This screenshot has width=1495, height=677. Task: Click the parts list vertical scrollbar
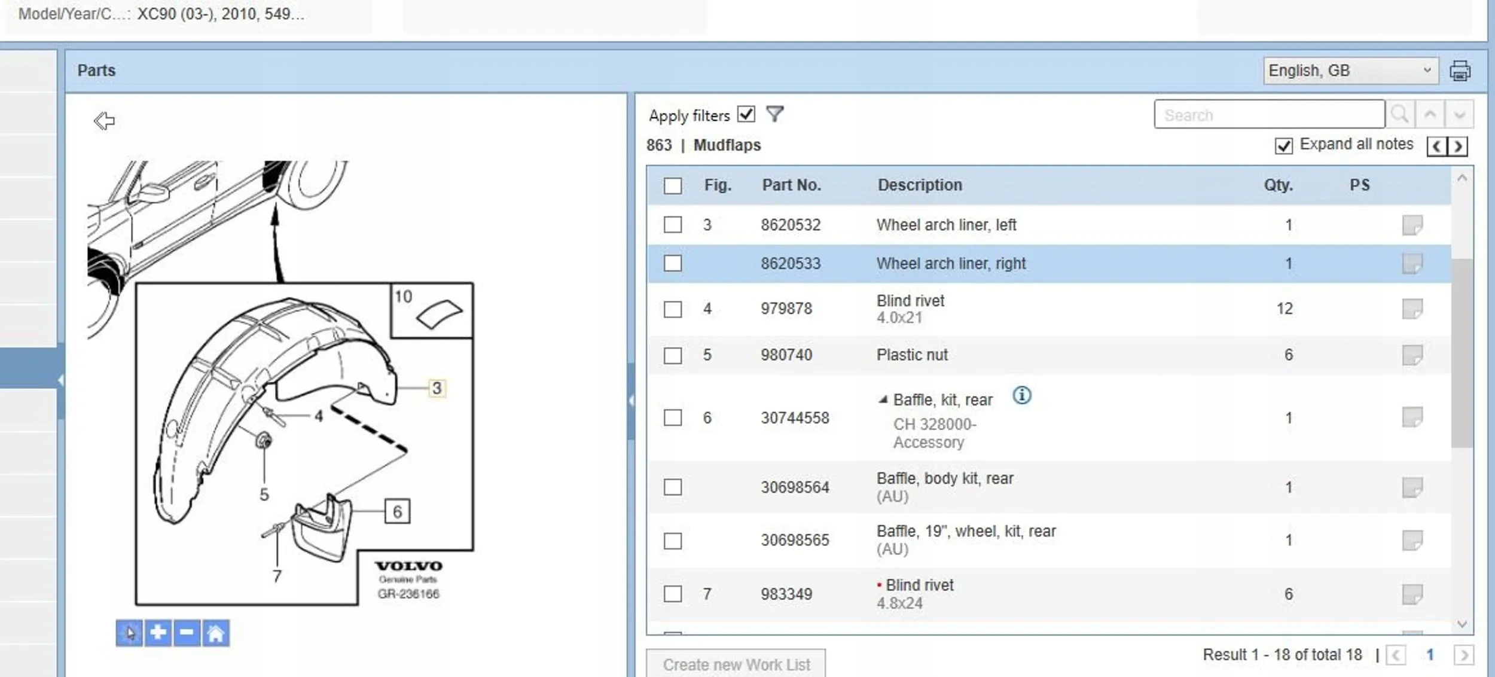coord(1462,353)
